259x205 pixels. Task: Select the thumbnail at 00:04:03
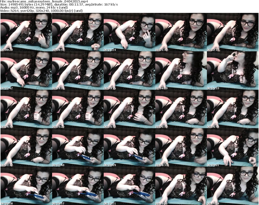(181, 71)
